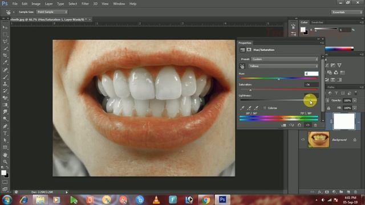
Task: Click view previous state icon in Properties
Action: pos(291,125)
